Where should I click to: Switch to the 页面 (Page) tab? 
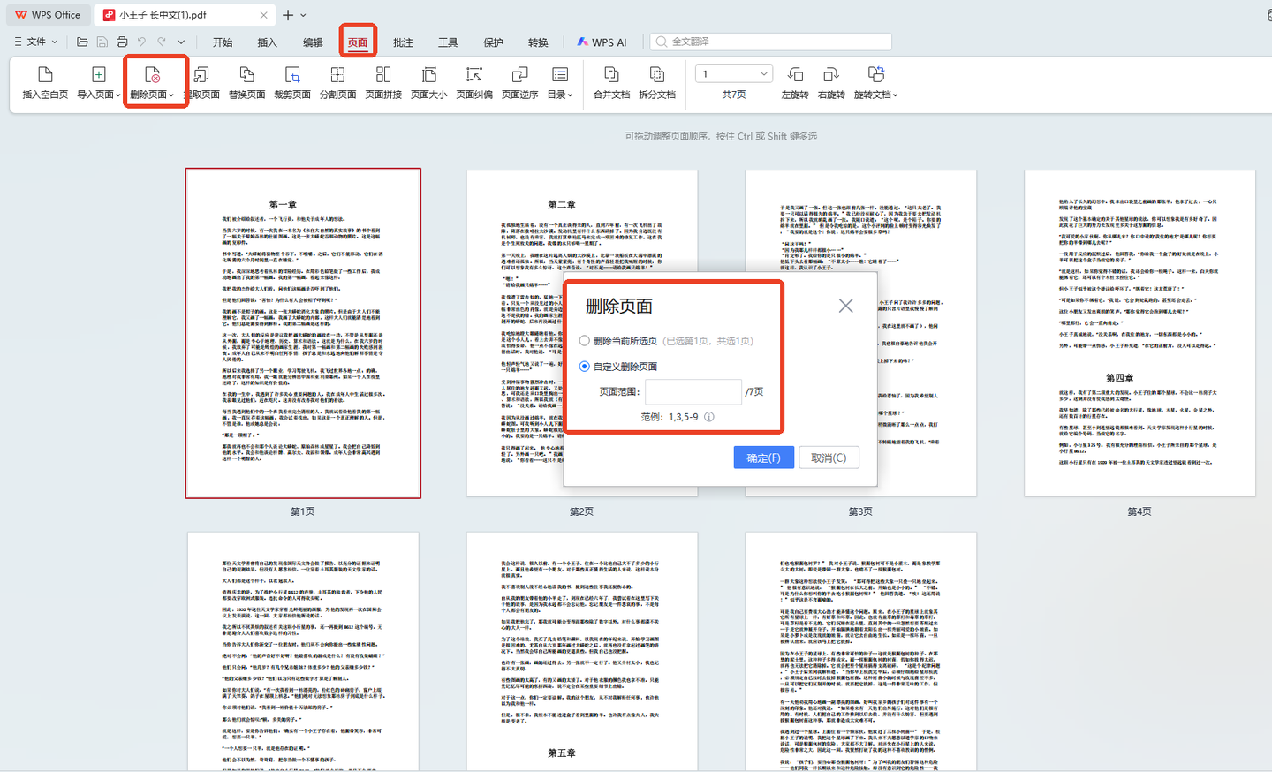click(358, 42)
